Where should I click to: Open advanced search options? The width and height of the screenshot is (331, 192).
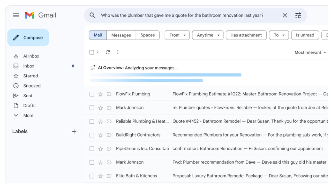pos(298,15)
